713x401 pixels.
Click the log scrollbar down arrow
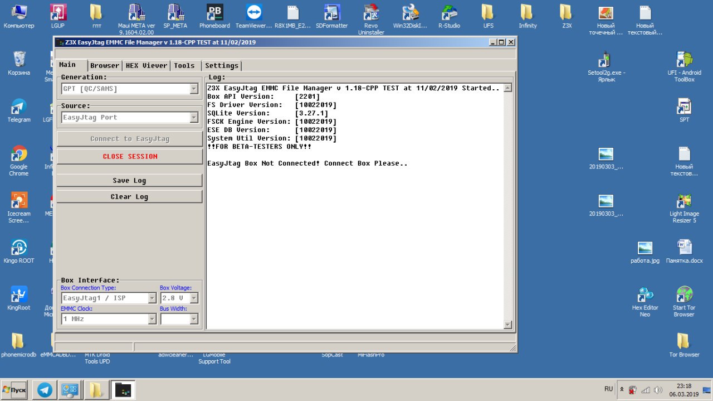click(x=507, y=324)
